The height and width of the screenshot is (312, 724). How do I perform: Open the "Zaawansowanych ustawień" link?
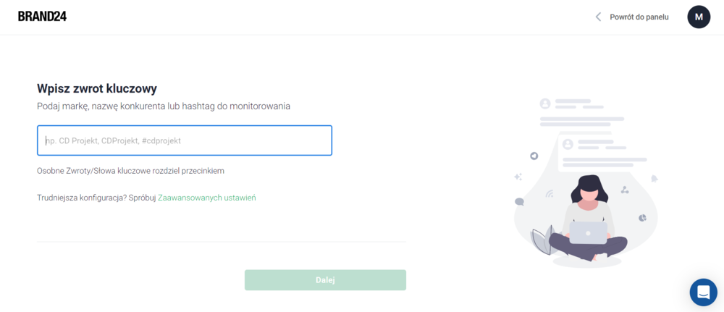207,198
